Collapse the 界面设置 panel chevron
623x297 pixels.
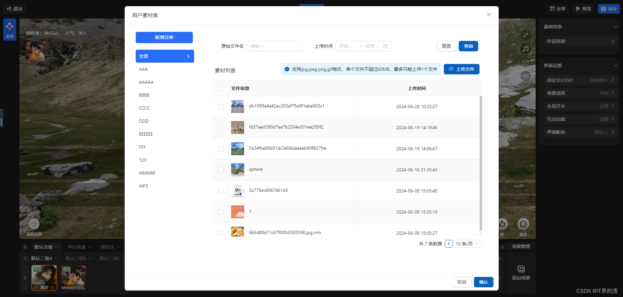click(616, 66)
